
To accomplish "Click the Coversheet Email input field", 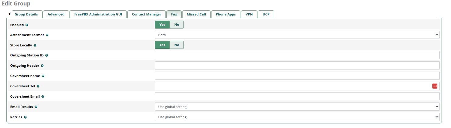I will tap(297, 96).
